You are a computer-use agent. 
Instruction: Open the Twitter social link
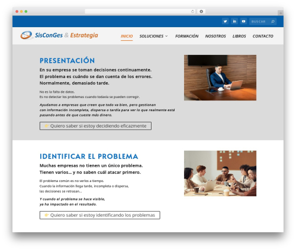tap(225, 21)
